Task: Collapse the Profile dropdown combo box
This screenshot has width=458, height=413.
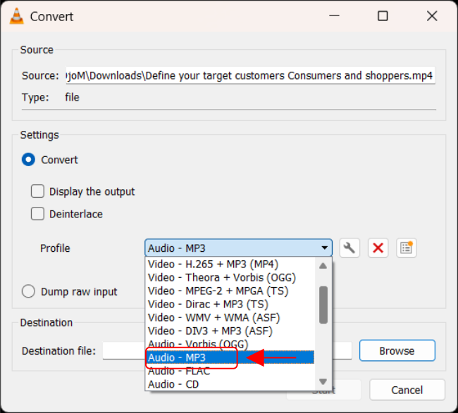Action: click(x=238, y=248)
